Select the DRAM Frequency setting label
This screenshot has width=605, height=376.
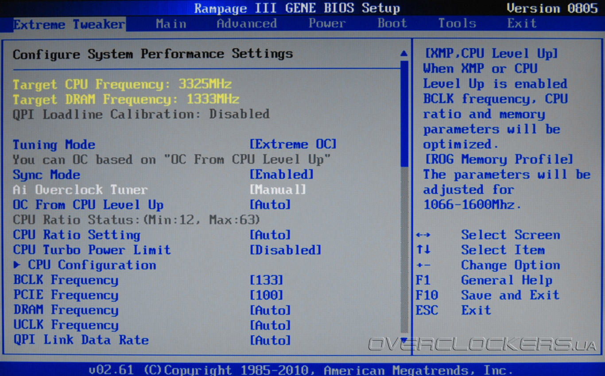pyautogui.click(x=66, y=310)
